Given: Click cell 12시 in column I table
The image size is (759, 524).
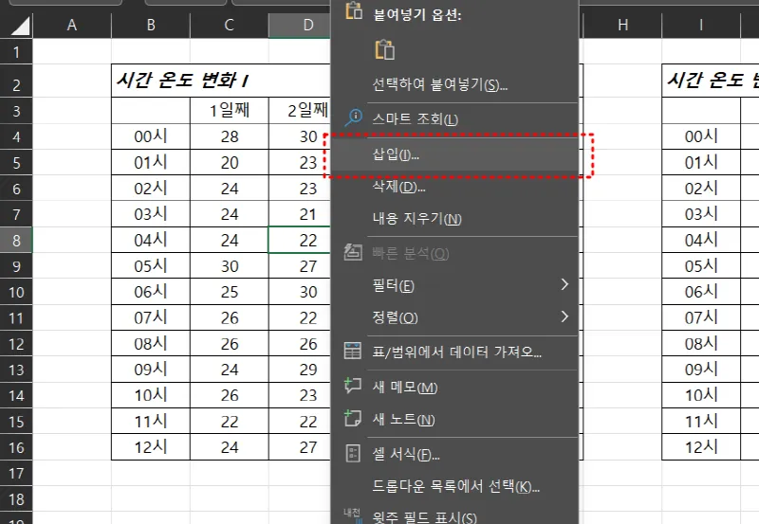Looking at the screenshot, I should coord(701,447).
